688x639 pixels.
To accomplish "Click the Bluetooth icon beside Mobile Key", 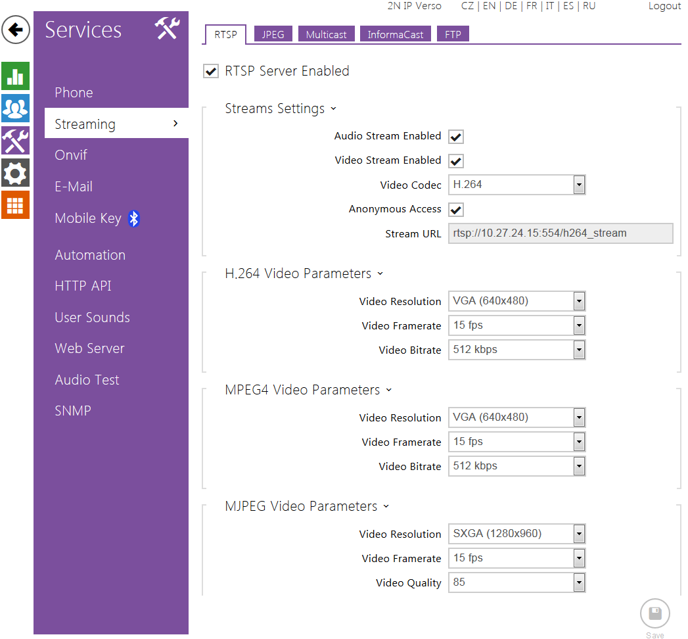I will click(x=134, y=219).
